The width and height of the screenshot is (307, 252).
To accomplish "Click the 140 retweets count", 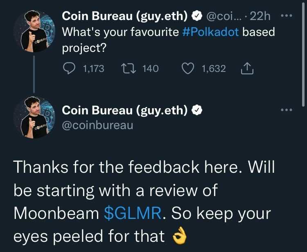I will tap(150, 69).
